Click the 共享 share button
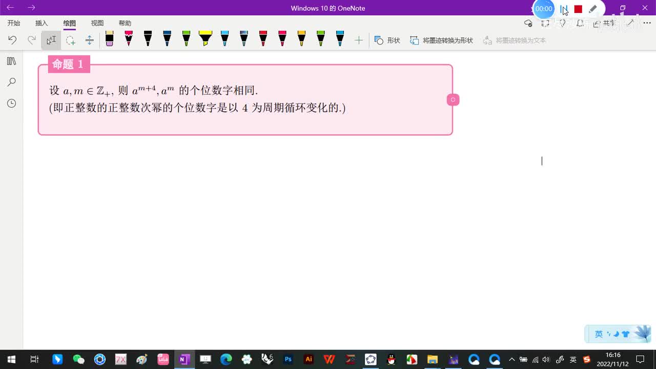The height and width of the screenshot is (369, 656). coord(605,23)
